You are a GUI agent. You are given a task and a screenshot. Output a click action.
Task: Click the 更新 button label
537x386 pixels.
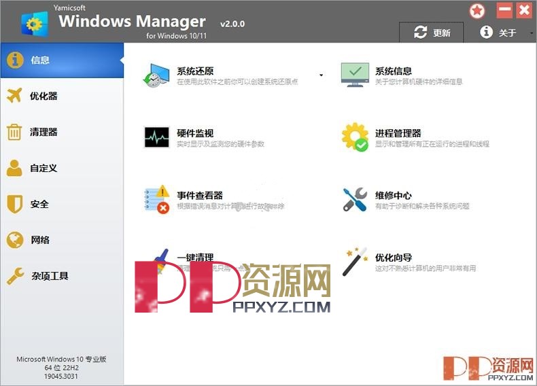tap(442, 33)
